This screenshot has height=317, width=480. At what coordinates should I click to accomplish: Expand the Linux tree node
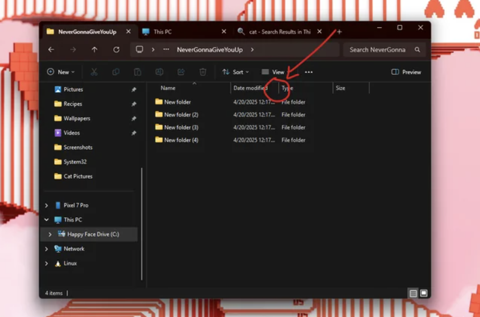47,264
